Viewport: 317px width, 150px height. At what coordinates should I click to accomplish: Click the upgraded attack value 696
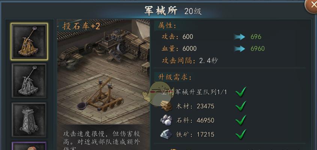[x=256, y=37]
